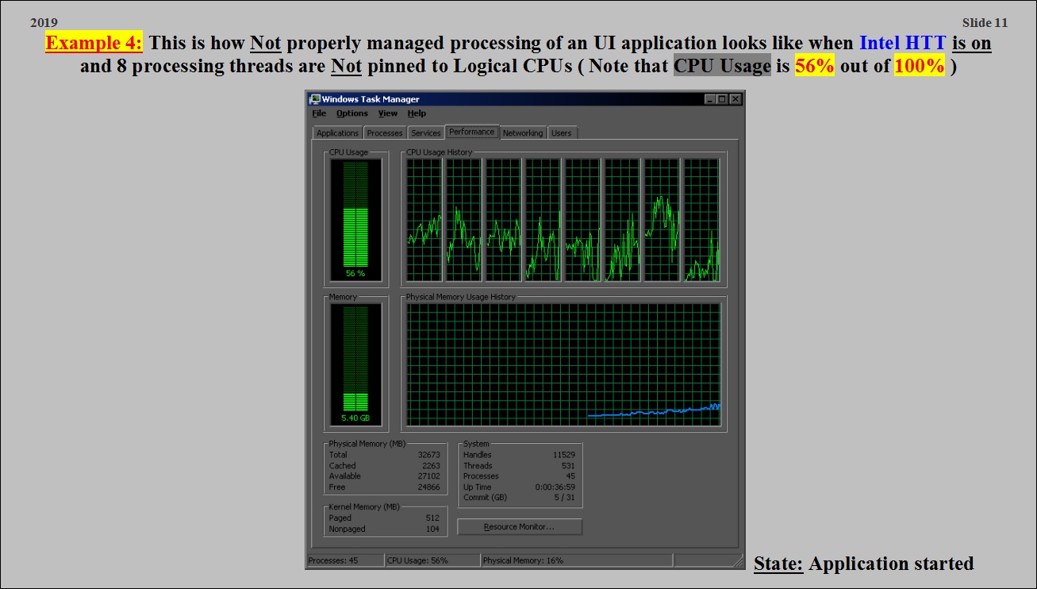
Task: Click the first CPU usage history graph
Action: point(424,220)
